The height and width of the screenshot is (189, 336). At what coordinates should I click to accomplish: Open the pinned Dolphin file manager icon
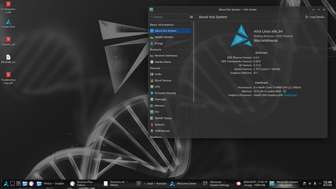(25, 184)
